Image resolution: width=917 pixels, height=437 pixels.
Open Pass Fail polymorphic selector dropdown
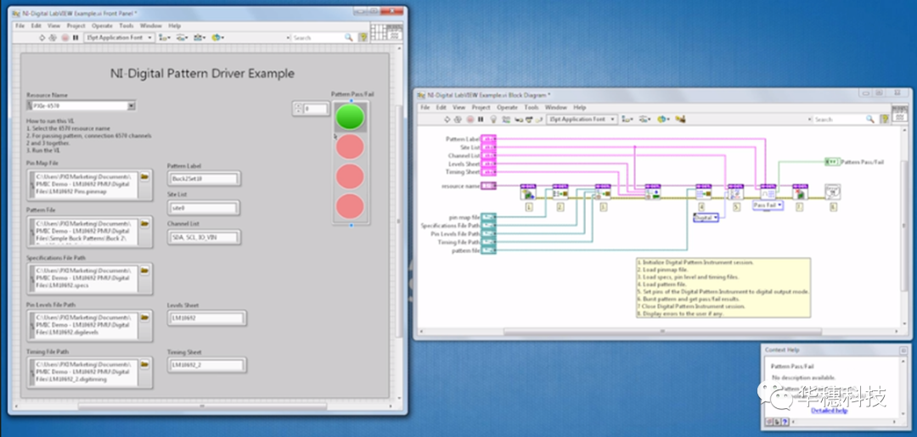click(768, 205)
